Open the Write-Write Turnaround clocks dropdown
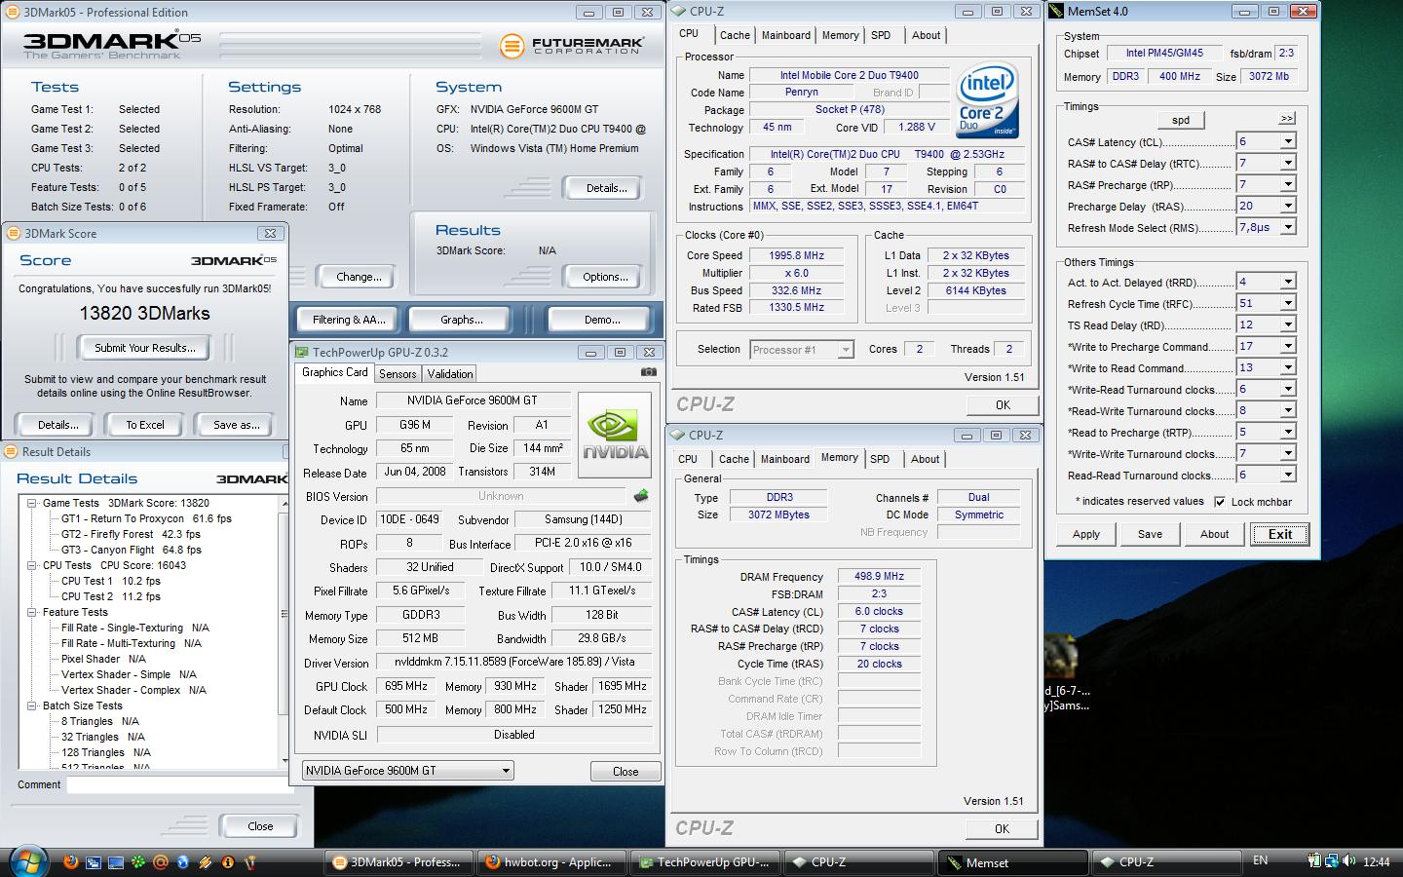 pyautogui.click(x=1287, y=453)
